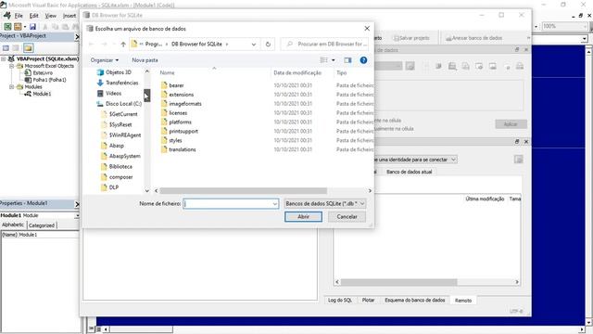593x334 pixels.
Task: Collapse the VBAProject (SQLite.xlsm) tree node
Action: click(4, 58)
